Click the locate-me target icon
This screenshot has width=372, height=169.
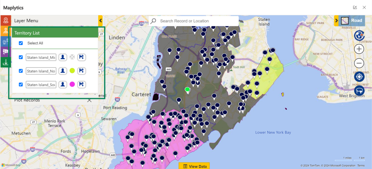click(x=359, y=77)
